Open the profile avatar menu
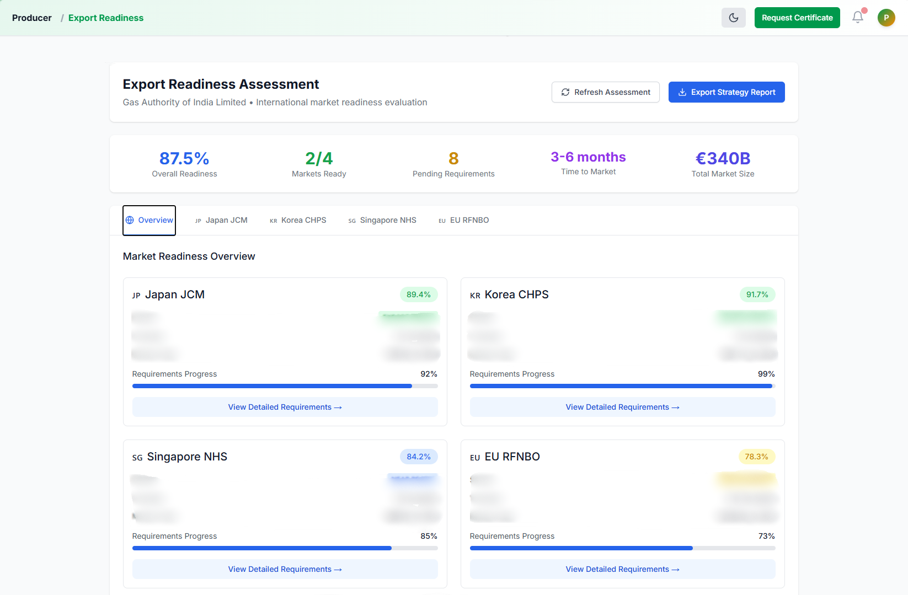 click(886, 17)
